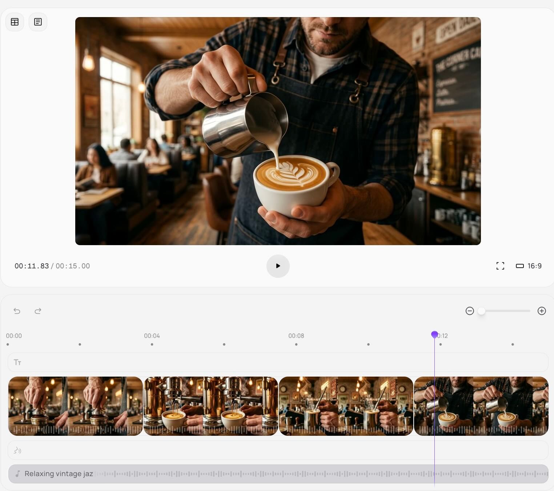The image size is (554, 491).
Task: Click the music note icon on audio track
Action: coord(17,474)
